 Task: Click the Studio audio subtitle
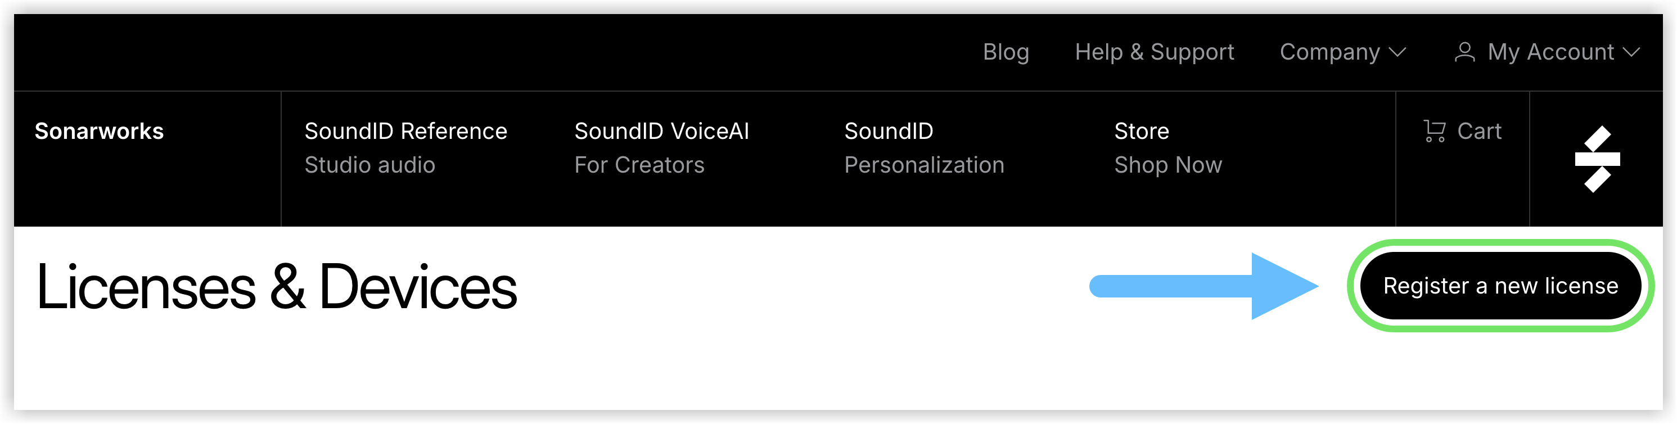370,165
